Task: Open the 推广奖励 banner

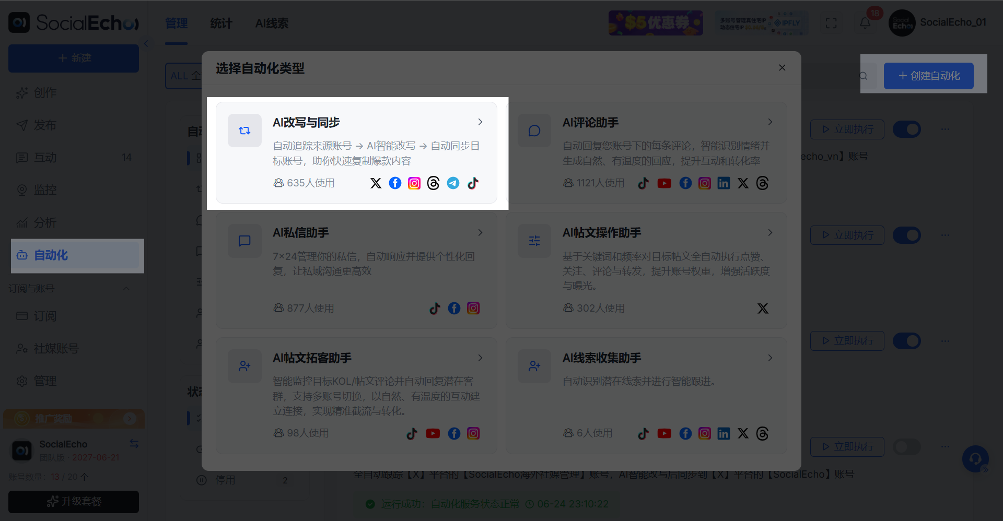Action: pyautogui.click(x=74, y=419)
